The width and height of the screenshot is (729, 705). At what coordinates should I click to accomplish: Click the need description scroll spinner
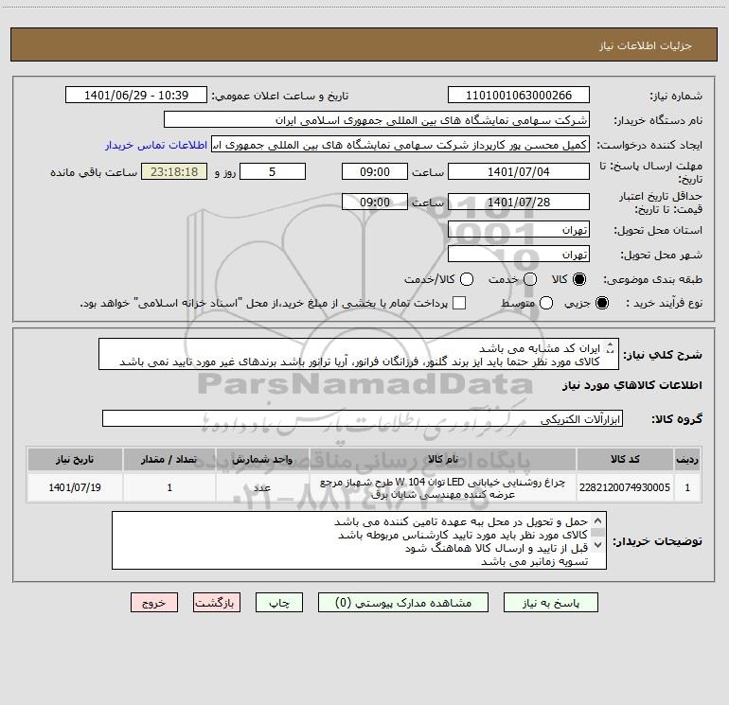pyautogui.click(x=610, y=348)
